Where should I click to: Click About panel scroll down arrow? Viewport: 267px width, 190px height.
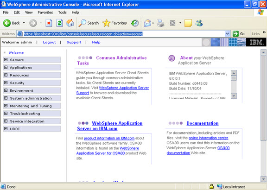point(234,96)
